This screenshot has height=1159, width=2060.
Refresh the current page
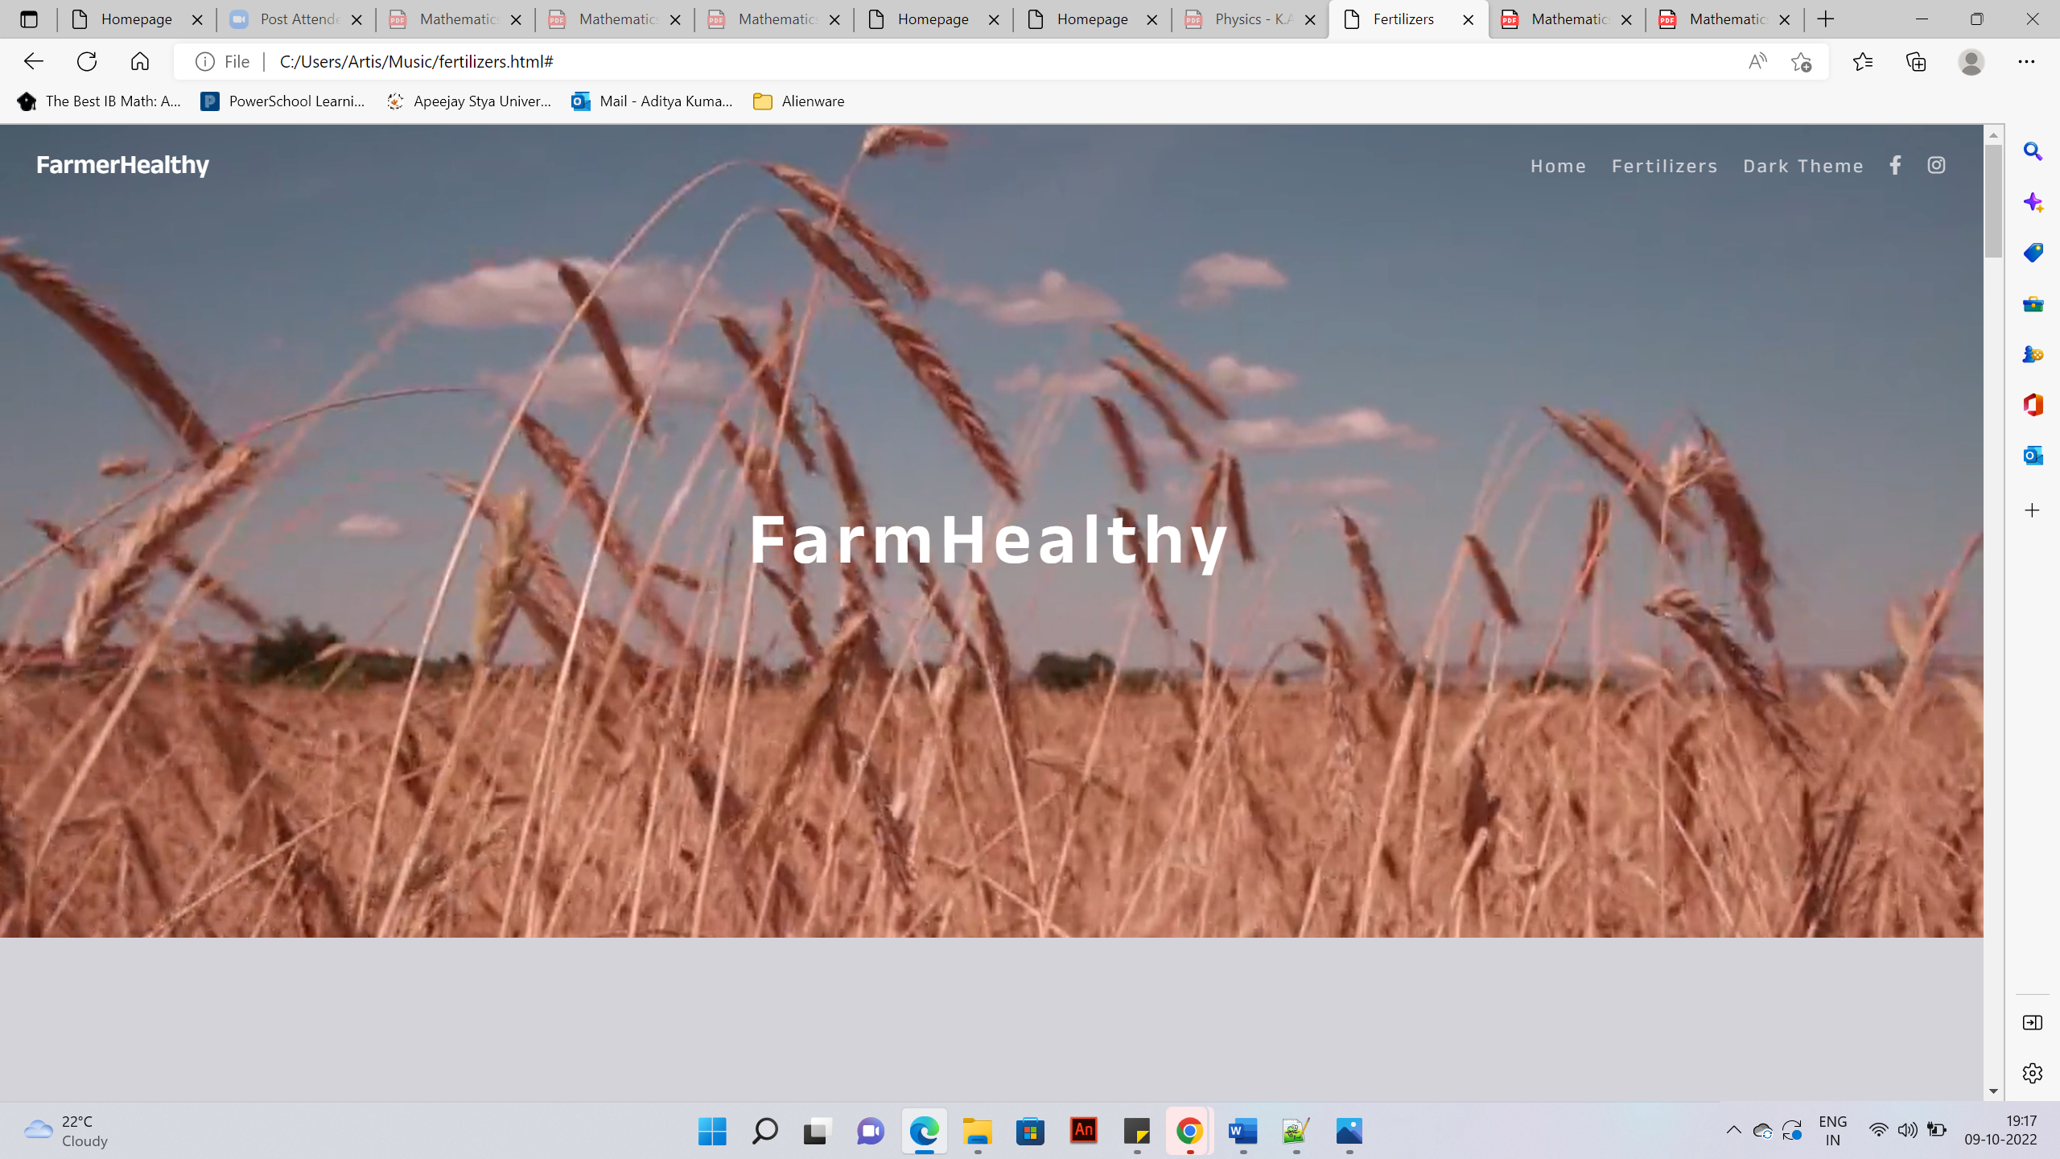pyautogui.click(x=87, y=62)
